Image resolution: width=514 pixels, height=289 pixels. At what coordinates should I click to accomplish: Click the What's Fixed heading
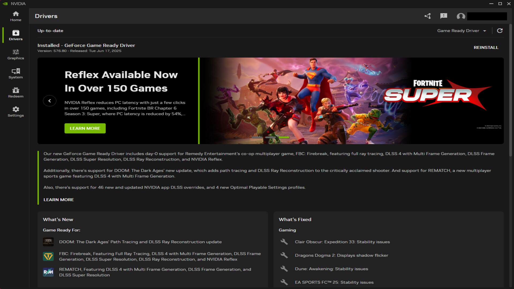[x=295, y=219]
